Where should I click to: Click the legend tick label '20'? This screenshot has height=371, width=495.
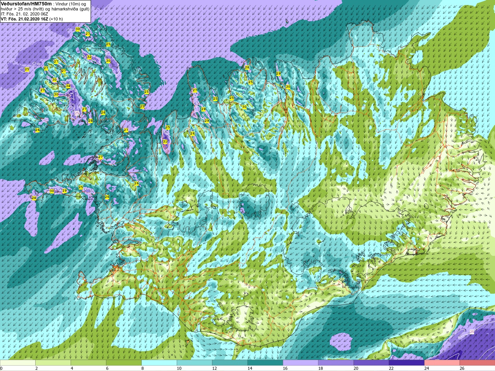pyautogui.click(x=356, y=369)
